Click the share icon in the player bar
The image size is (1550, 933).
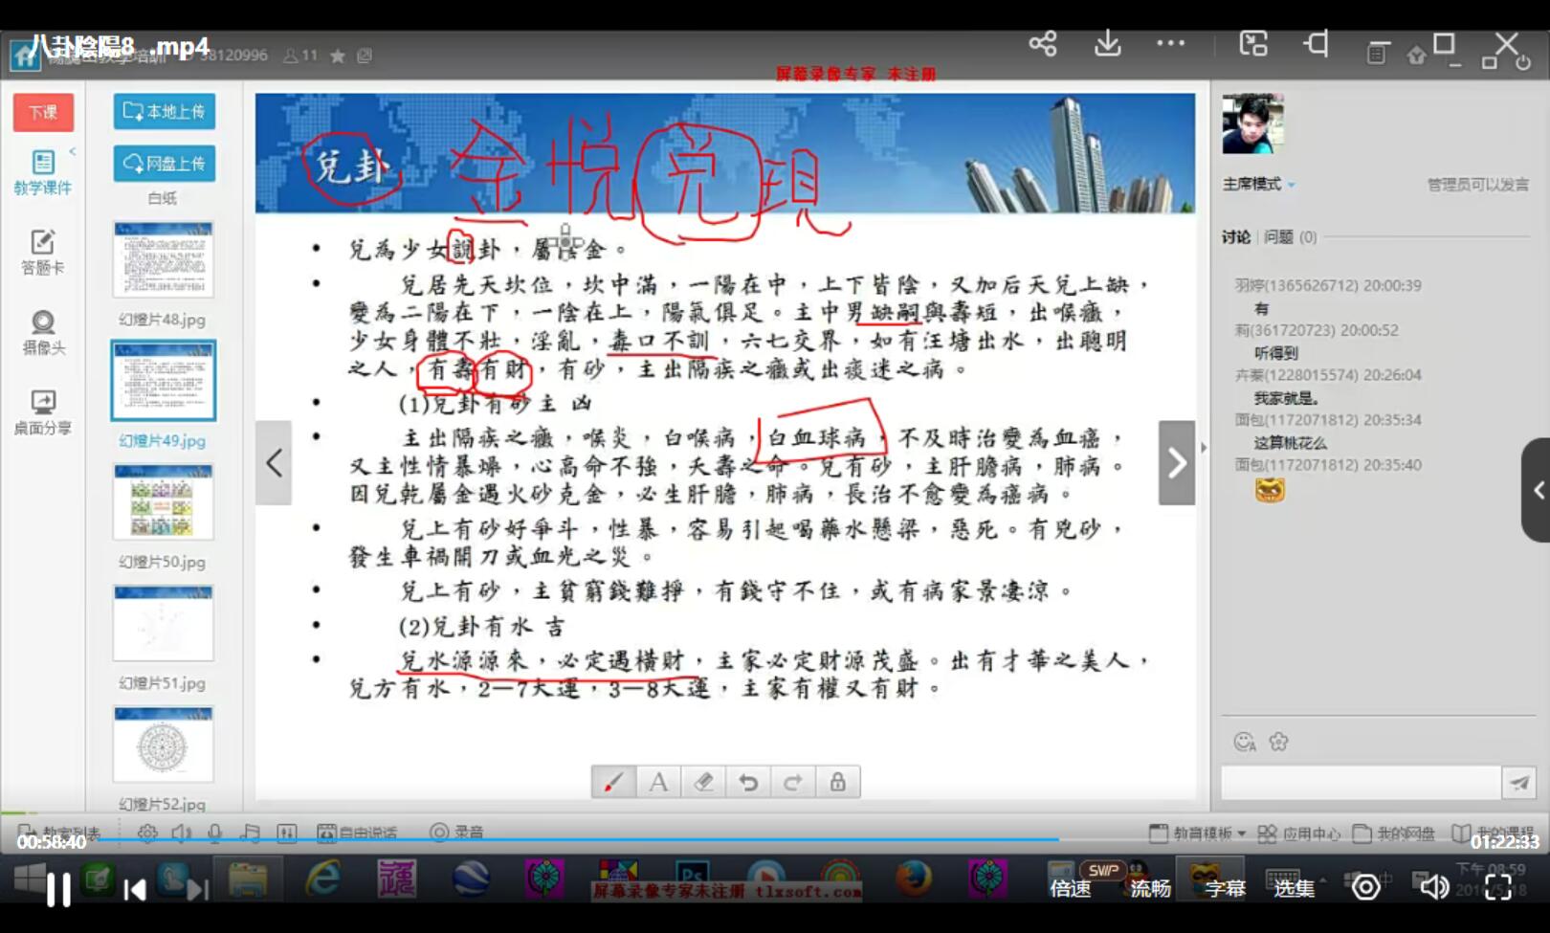pos(1043,44)
